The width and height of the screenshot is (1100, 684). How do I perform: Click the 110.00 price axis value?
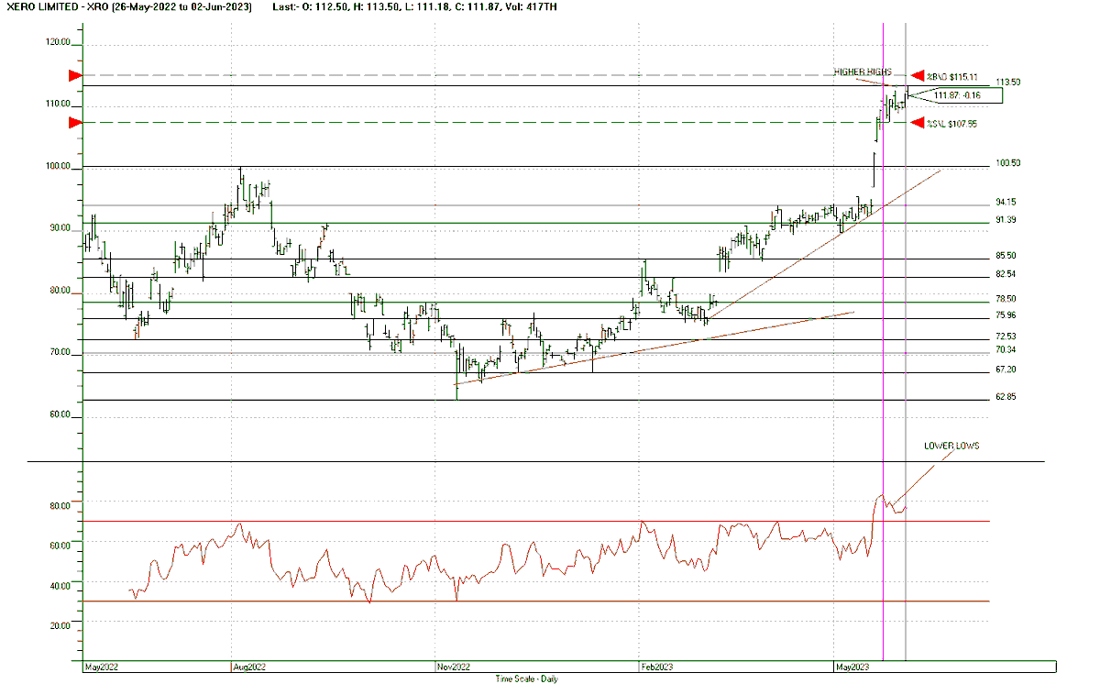[57, 104]
